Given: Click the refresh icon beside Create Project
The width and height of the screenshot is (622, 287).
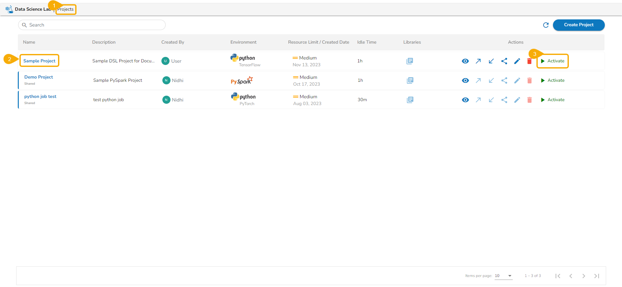Looking at the screenshot, I should click(x=546, y=25).
